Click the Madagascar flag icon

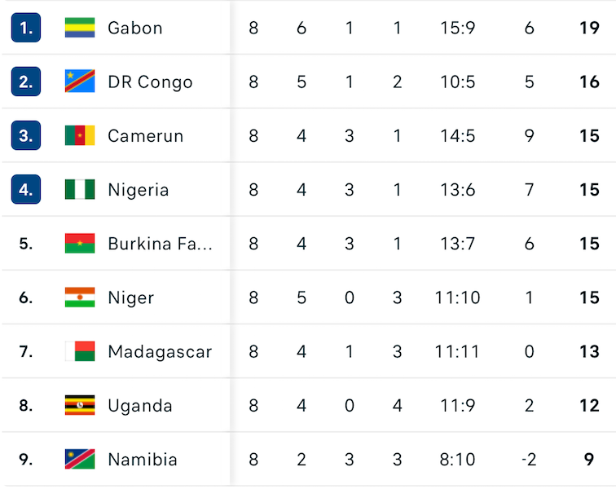[80, 351]
